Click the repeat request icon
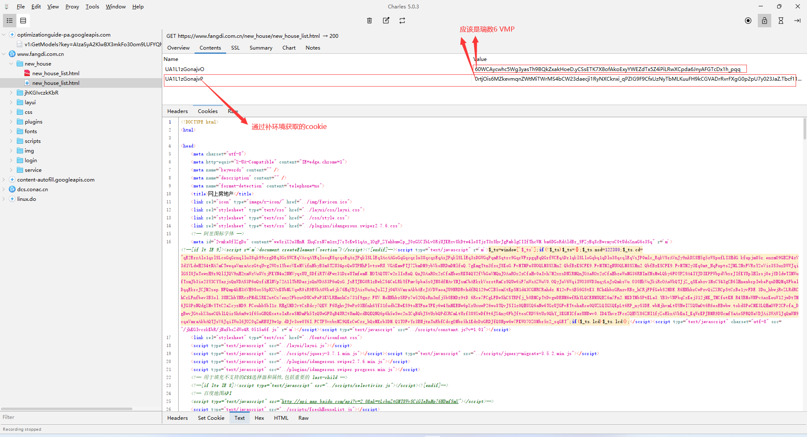This screenshot has width=807, height=437. (x=402, y=21)
